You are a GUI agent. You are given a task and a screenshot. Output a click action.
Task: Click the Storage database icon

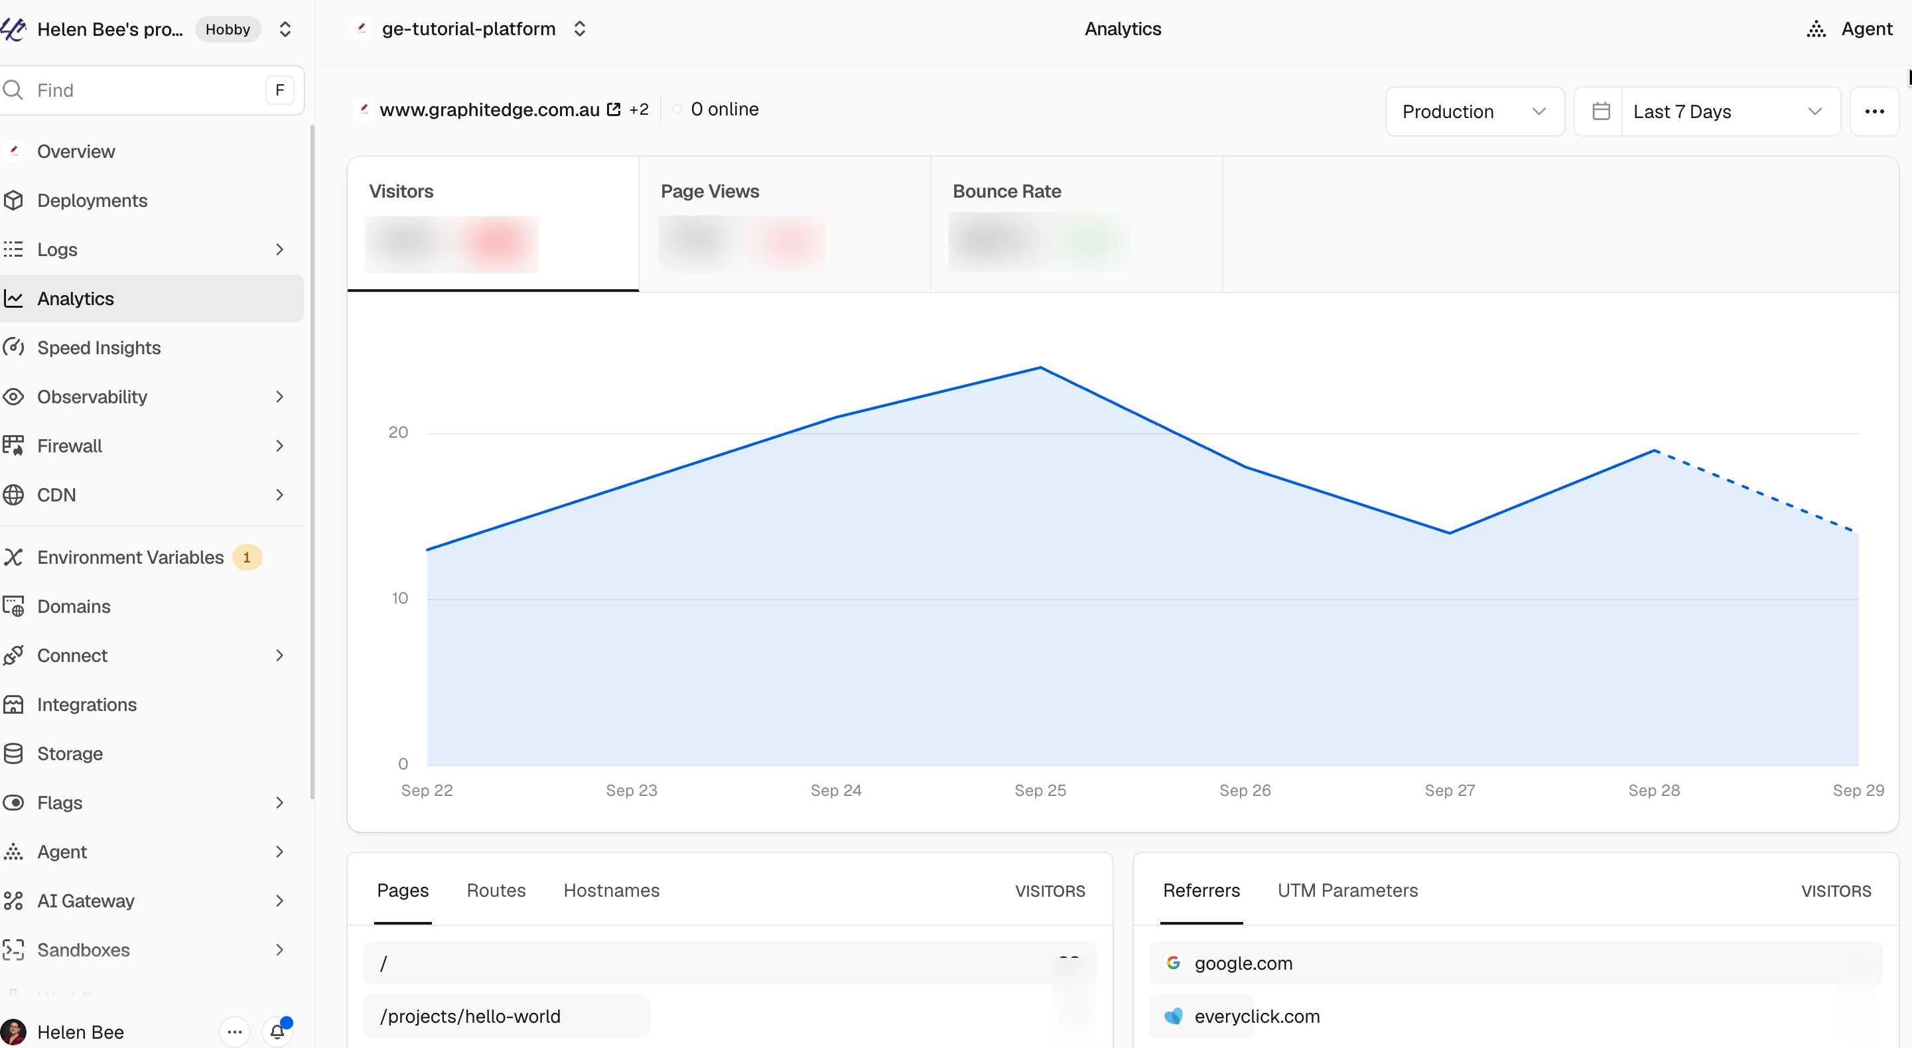pos(13,753)
